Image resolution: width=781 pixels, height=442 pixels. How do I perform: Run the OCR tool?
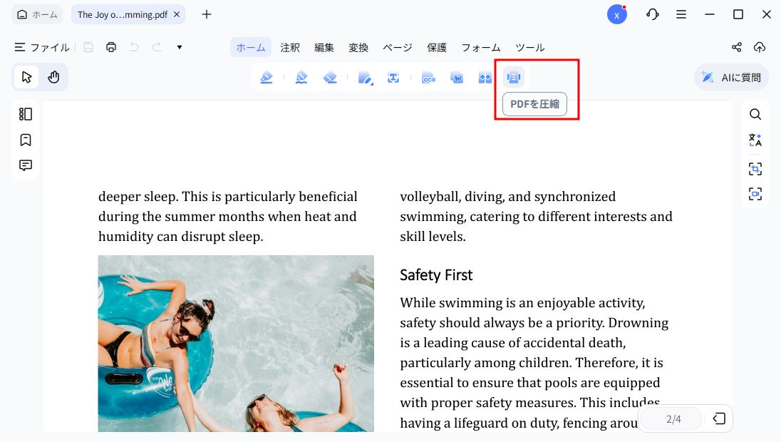tap(428, 78)
